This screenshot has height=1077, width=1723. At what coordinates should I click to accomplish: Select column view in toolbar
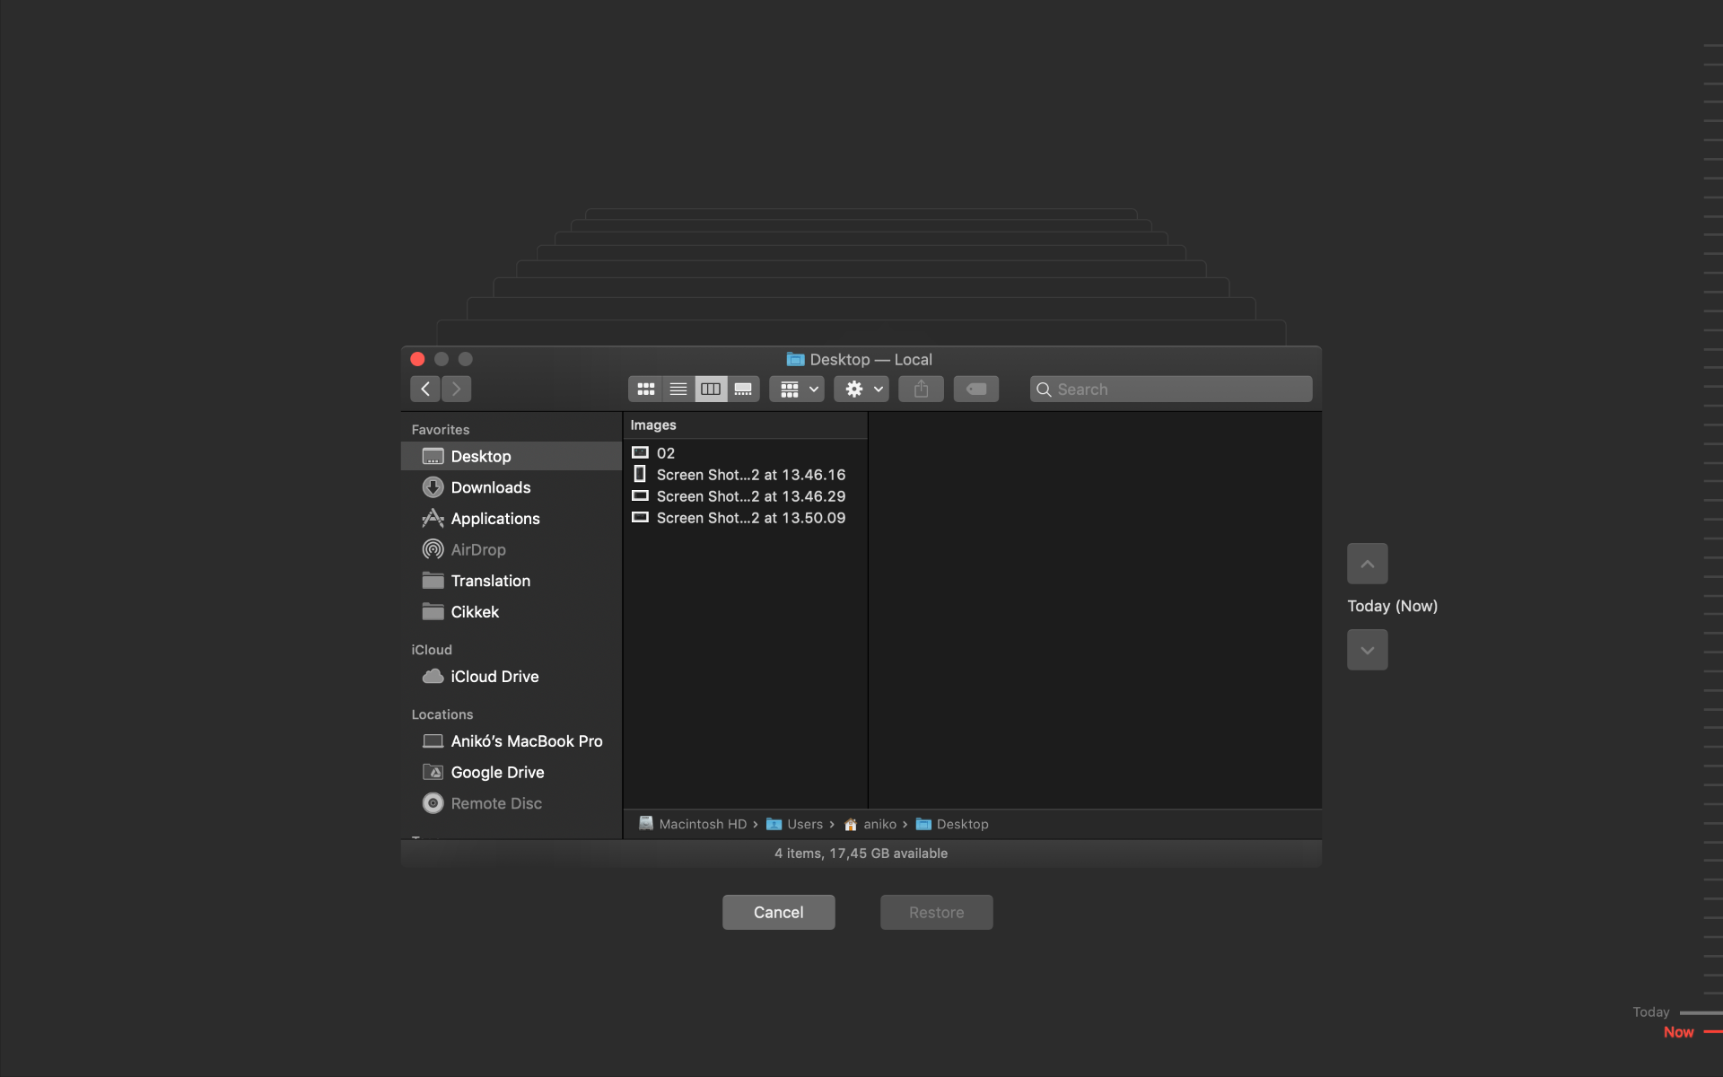[x=711, y=389]
